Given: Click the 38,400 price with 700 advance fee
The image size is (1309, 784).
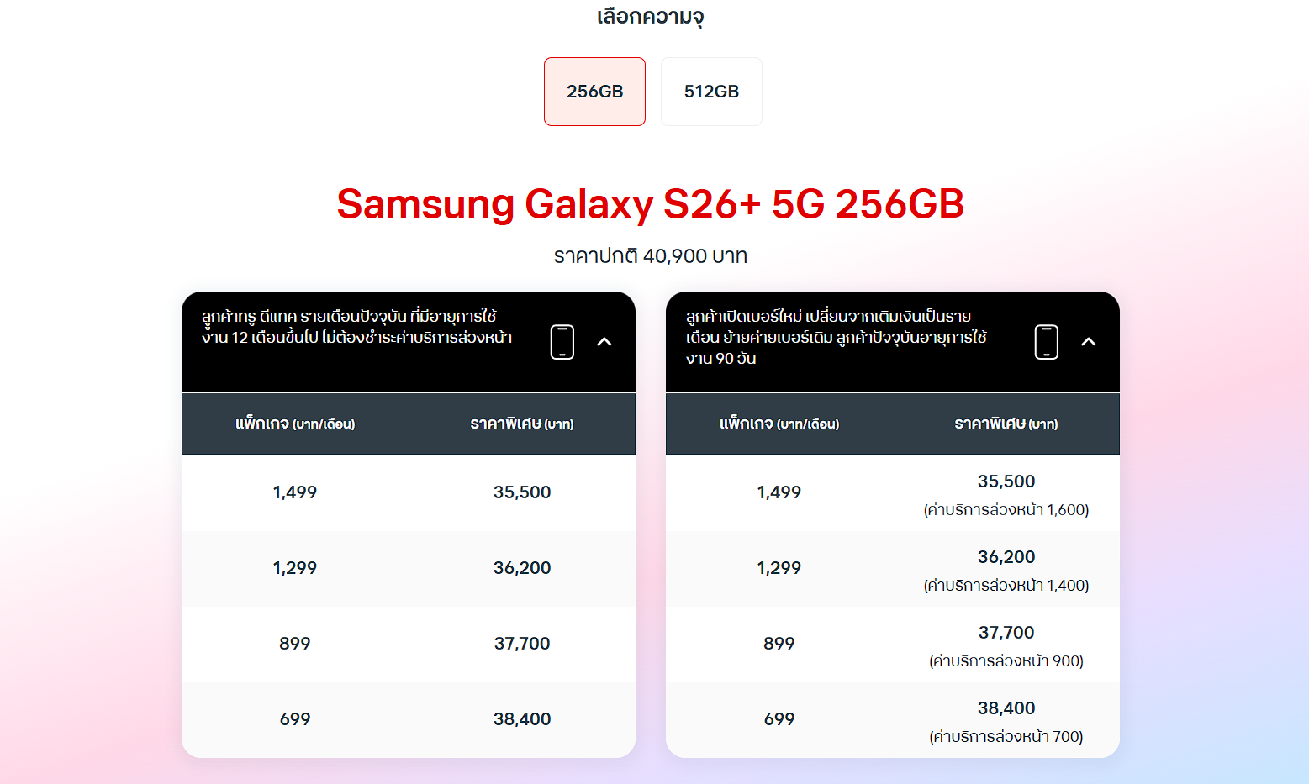Looking at the screenshot, I should click(1006, 708).
